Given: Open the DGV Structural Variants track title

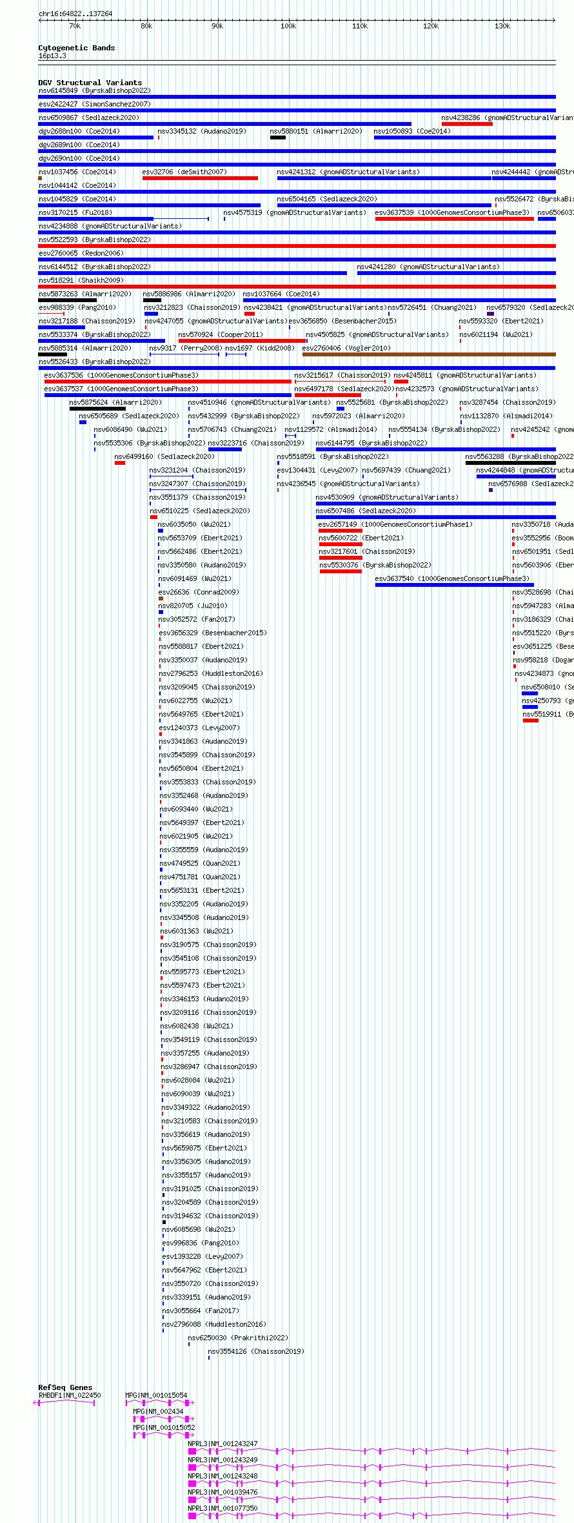Looking at the screenshot, I should (90, 83).
